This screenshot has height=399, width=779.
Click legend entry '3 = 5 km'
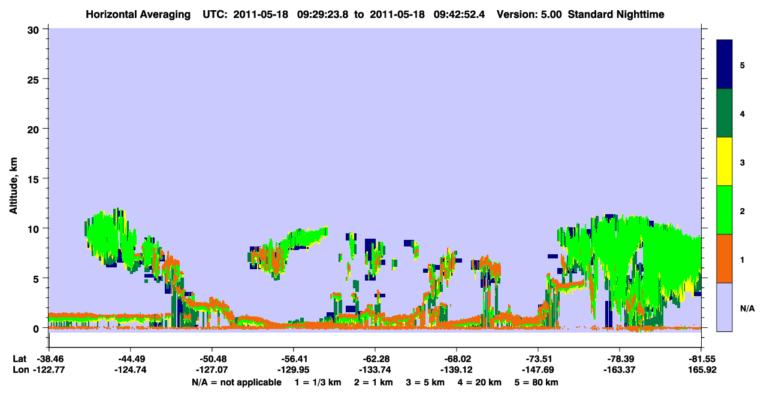[x=425, y=382]
